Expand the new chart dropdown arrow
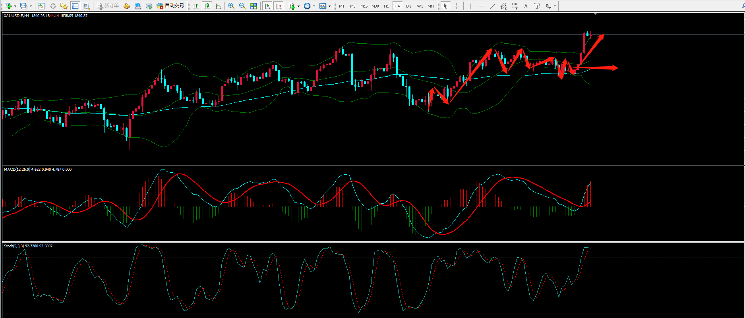 tap(15, 6)
